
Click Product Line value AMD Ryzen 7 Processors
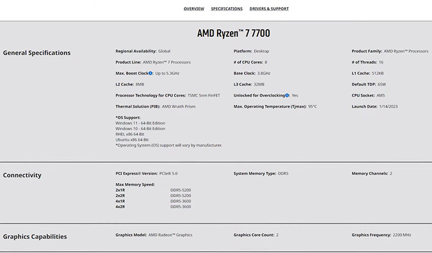[x=167, y=62]
